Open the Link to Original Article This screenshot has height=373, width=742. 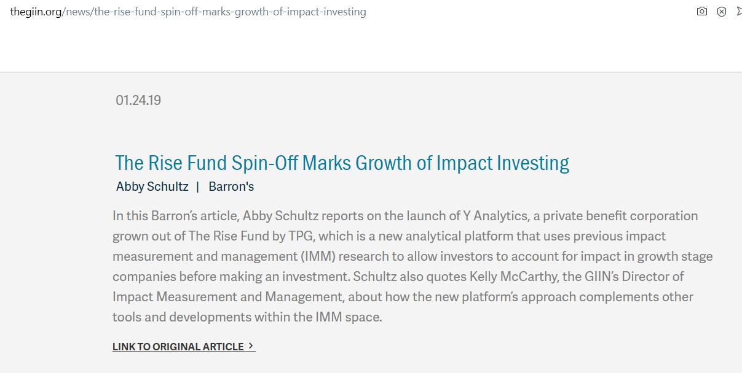click(x=184, y=347)
